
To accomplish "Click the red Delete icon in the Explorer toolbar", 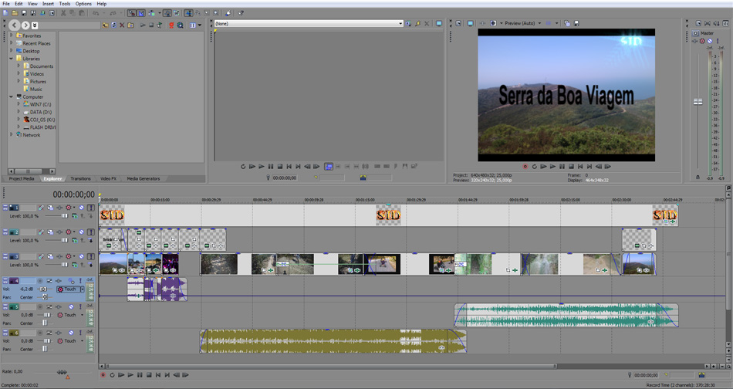I will coord(121,25).
